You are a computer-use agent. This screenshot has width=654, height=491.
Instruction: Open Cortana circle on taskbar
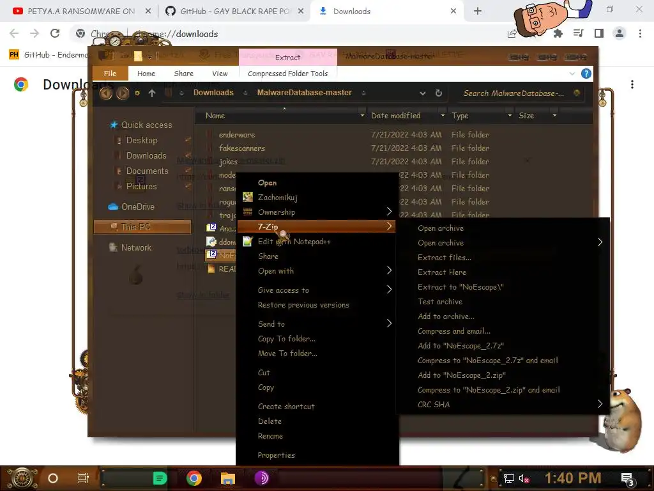coord(53,478)
